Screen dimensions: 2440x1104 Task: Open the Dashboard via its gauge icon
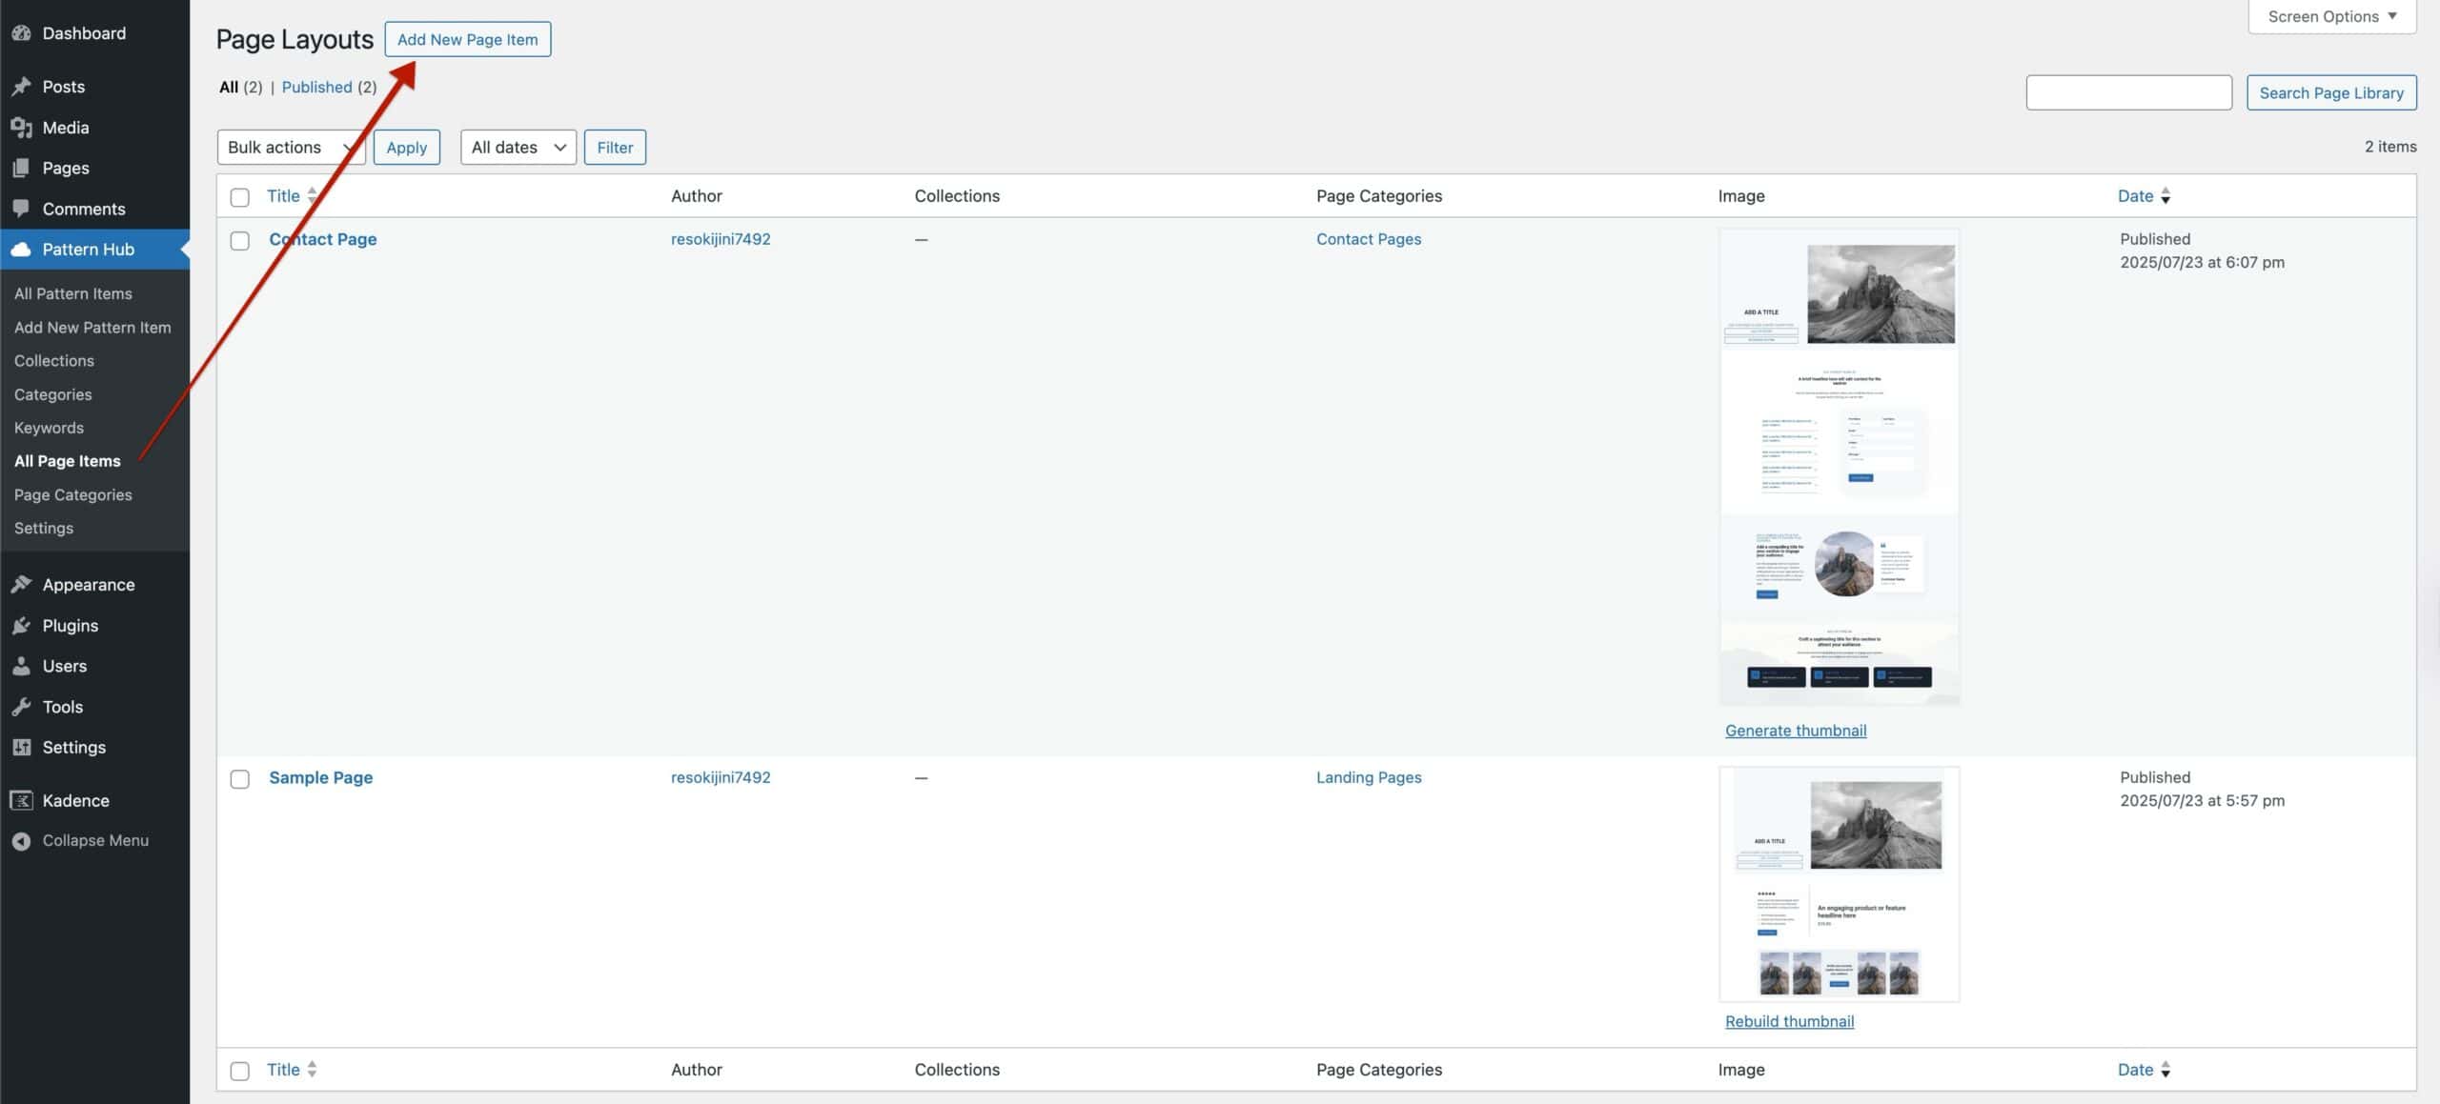[x=23, y=32]
